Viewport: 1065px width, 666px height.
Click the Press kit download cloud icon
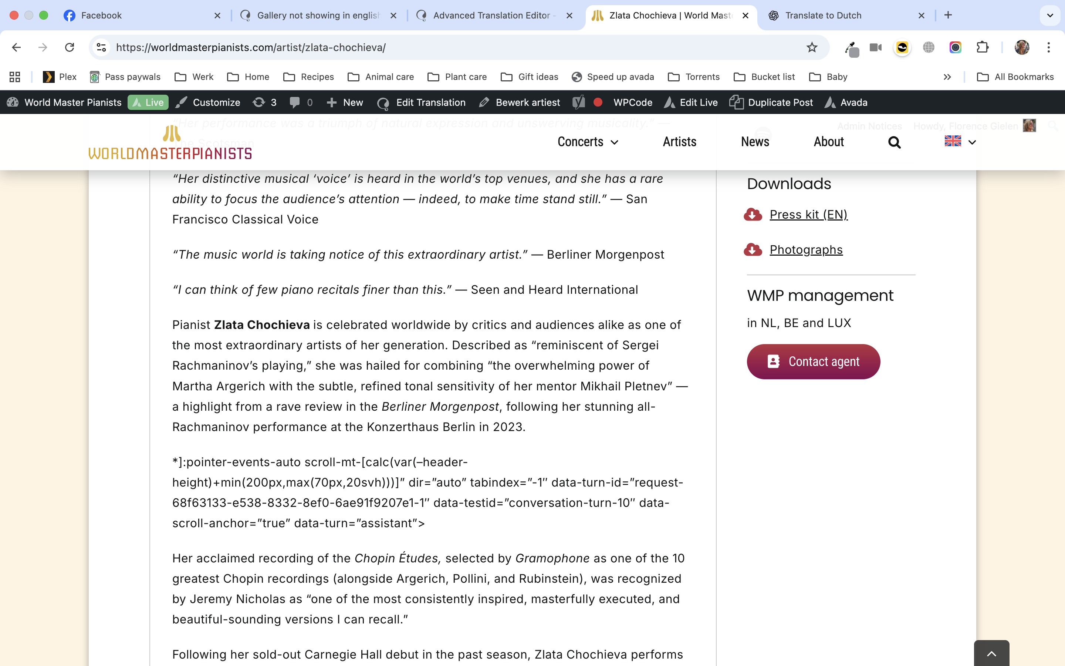753,215
